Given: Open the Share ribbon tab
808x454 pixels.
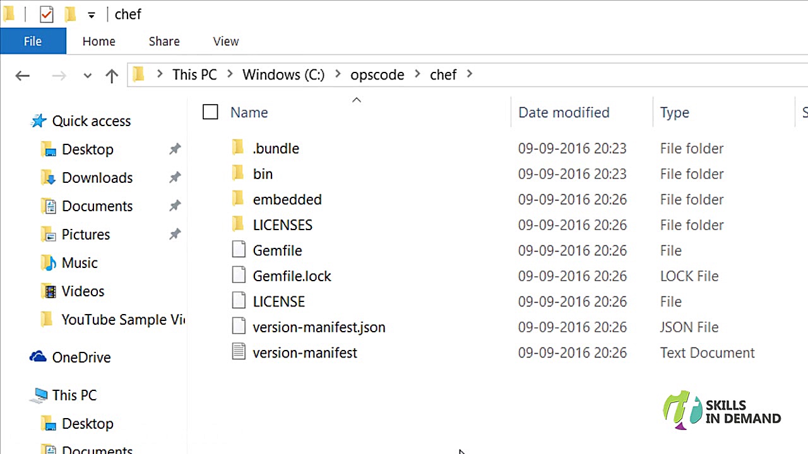Looking at the screenshot, I should (164, 42).
